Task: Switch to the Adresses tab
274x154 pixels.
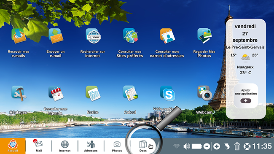Action: [91, 146]
